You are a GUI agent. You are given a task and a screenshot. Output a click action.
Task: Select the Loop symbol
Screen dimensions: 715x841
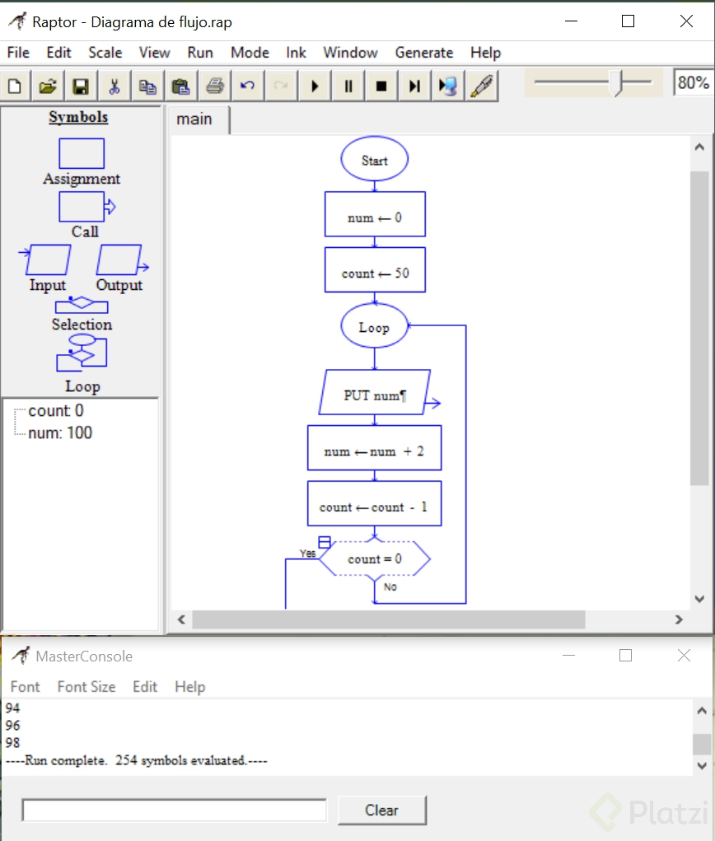(82, 354)
